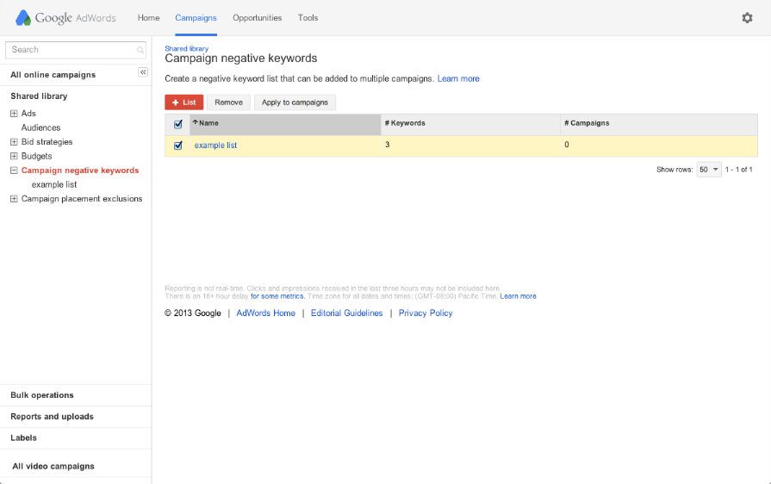The image size is (771, 484).
Task: Go to the Home tab
Action: (x=148, y=18)
